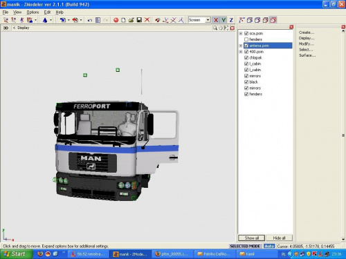Click the second blue cube view icon
Image resolution: width=346 pixels, height=259 pixels.
(x=257, y=20)
